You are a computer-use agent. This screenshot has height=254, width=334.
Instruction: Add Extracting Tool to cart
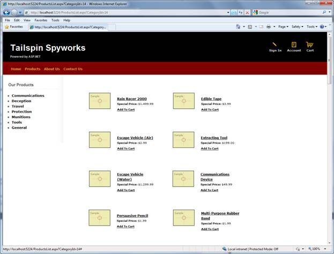click(210, 148)
